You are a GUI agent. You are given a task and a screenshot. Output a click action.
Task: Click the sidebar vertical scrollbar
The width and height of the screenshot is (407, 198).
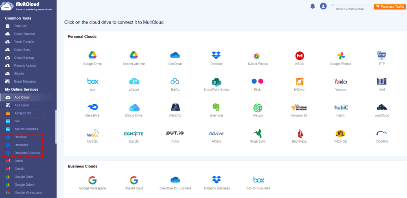56,127
